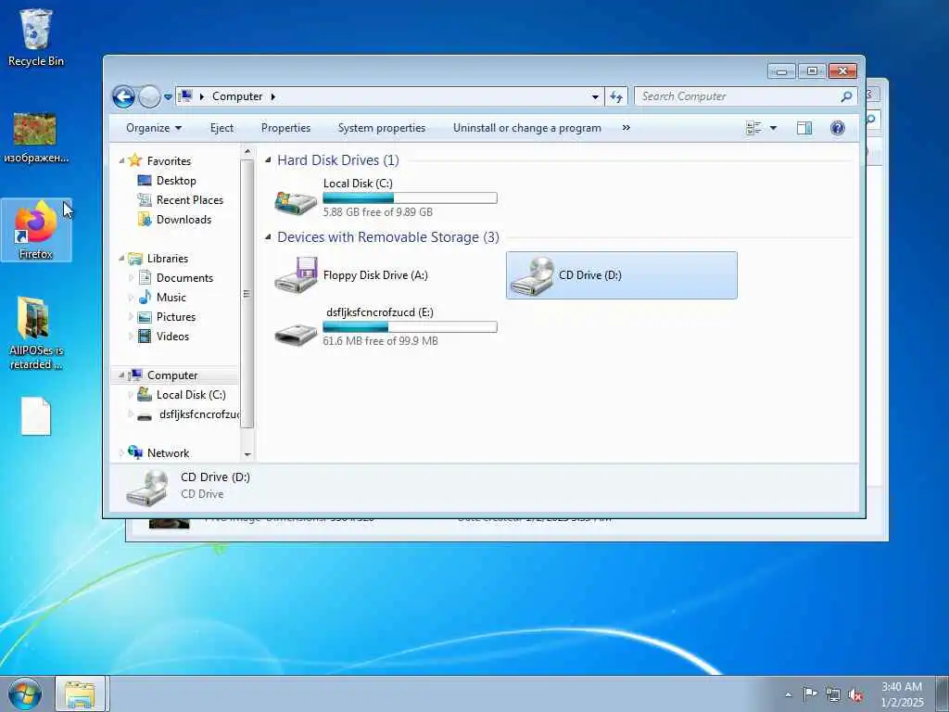Image resolution: width=949 pixels, height=712 pixels.
Task: Select Computer in navigation pane
Action: (x=172, y=375)
